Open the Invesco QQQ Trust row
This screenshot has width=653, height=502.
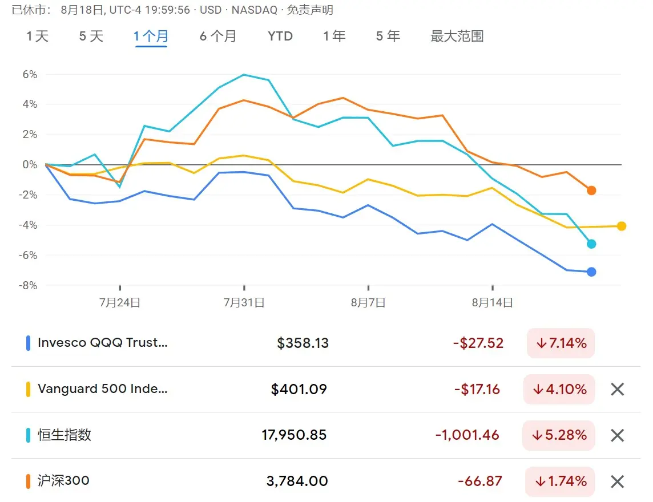point(326,343)
